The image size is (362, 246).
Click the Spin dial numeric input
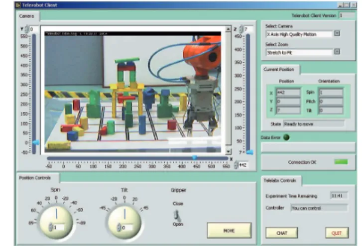pyautogui.click(x=59, y=228)
